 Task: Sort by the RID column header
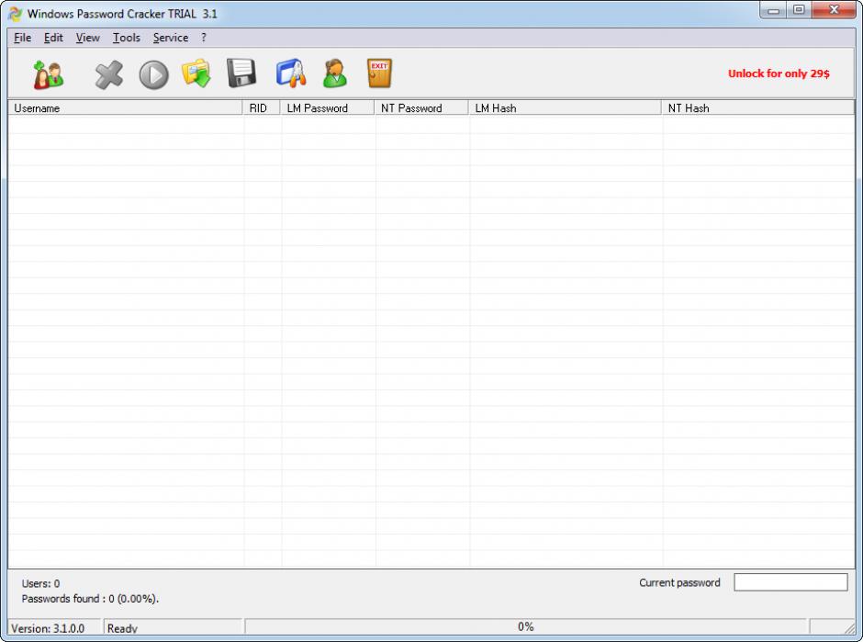[262, 107]
